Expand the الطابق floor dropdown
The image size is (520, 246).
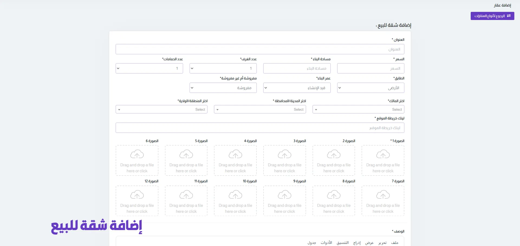coord(370,88)
